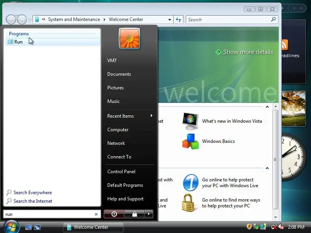Open Windows Basics item
311x233 pixels.
[208, 141]
